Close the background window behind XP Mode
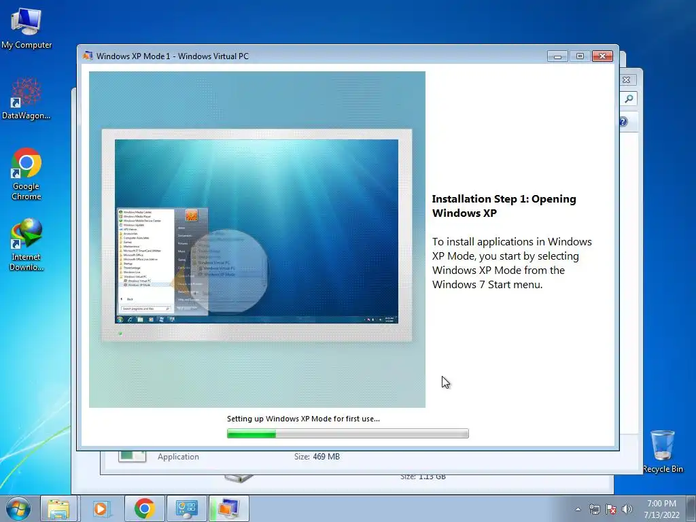Screen dimensions: 696x522 (626, 80)
